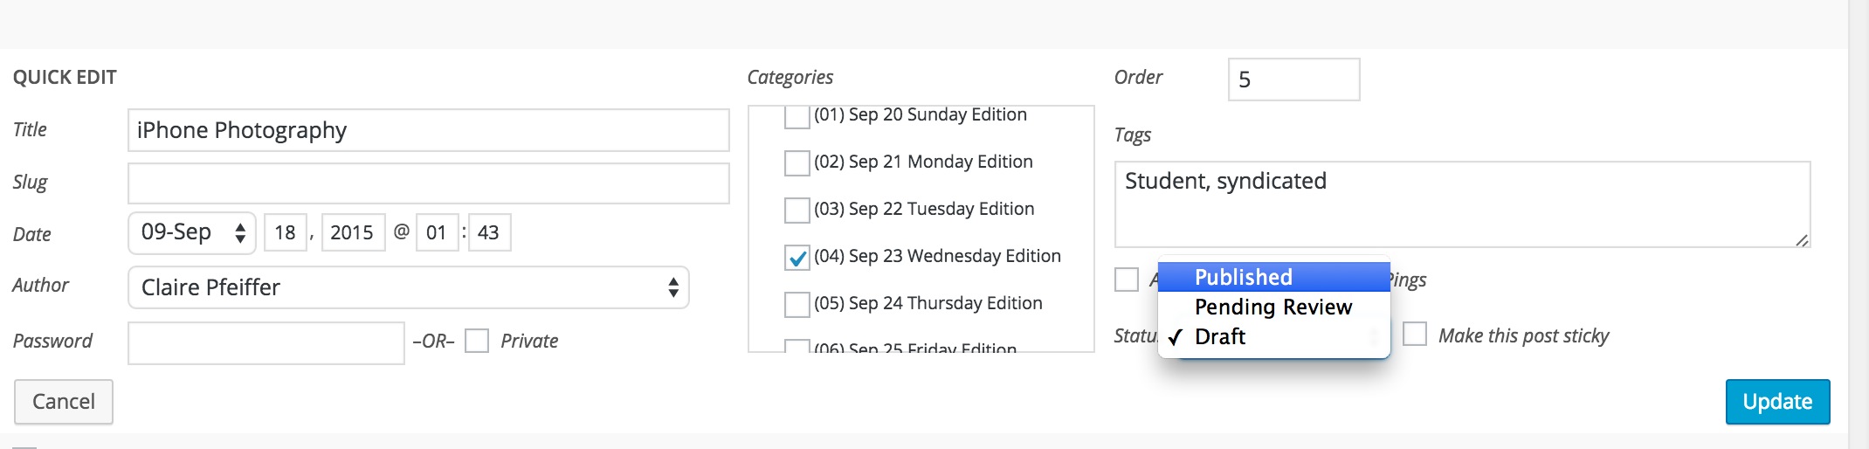Viewport: 1869px width, 449px height.
Task: Click the Cancel button
Action: [64, 402]
